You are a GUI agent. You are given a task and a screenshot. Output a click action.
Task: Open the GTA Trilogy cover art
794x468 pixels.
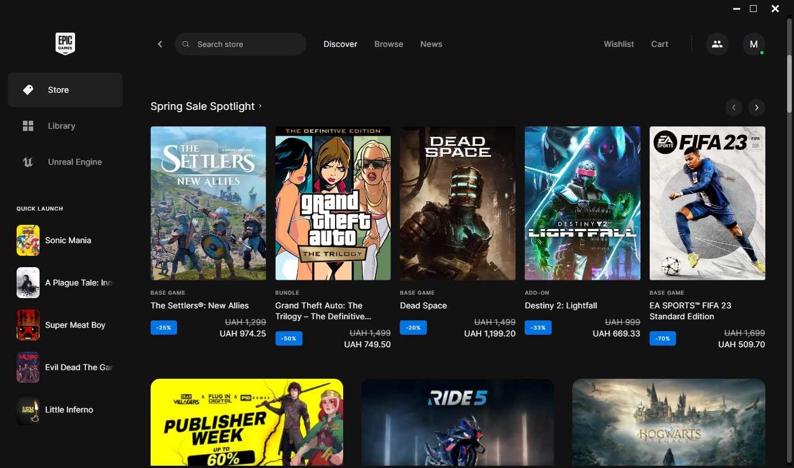333,203
